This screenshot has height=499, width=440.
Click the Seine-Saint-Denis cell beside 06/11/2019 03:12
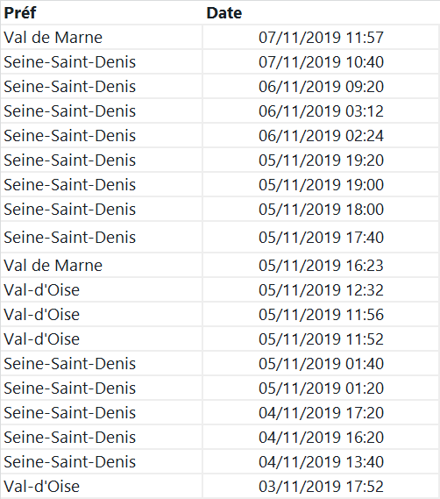102,110
